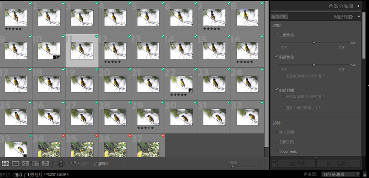Click green selected checkmark on photo 1
369x178 pixels.
click(x=31, y=3)
